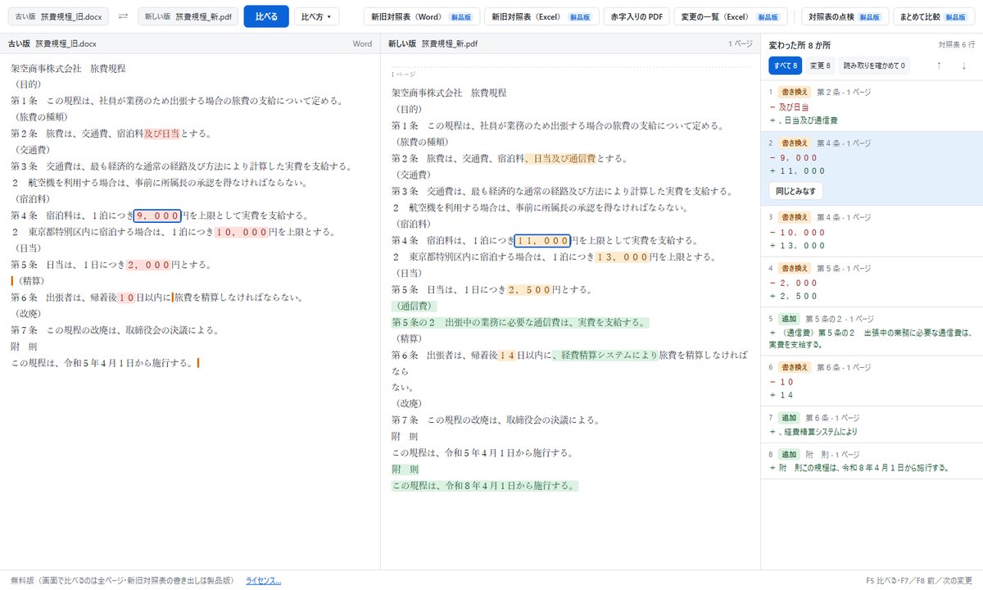983x590 pixels.
Task: Click 第7条 line in old document
Action: 115,330
